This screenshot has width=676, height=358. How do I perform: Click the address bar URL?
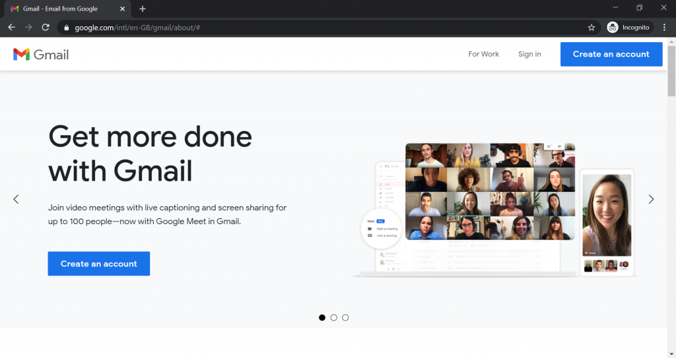137,28
